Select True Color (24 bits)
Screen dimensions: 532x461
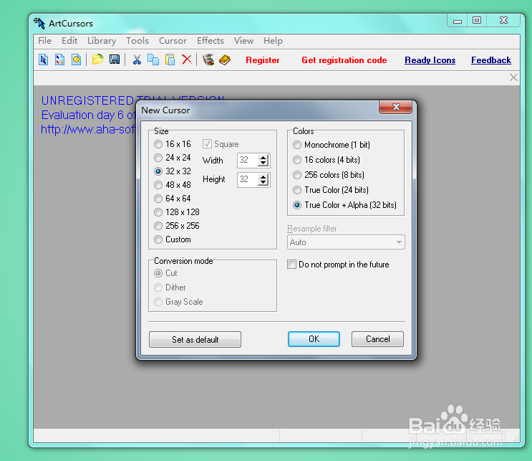pos(331,190)
